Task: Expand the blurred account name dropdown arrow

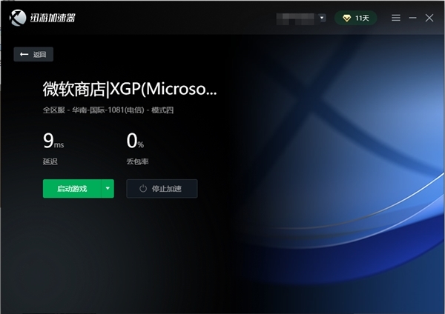Action: pyautogui.click(x=322, y=18)
